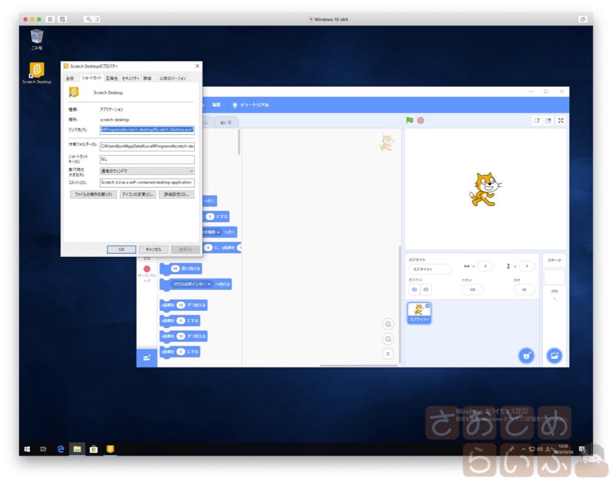The height and width of the screenshot is (481, 612).
Task: Switch Scratch to large stage layout
Action: click(549, 121)
